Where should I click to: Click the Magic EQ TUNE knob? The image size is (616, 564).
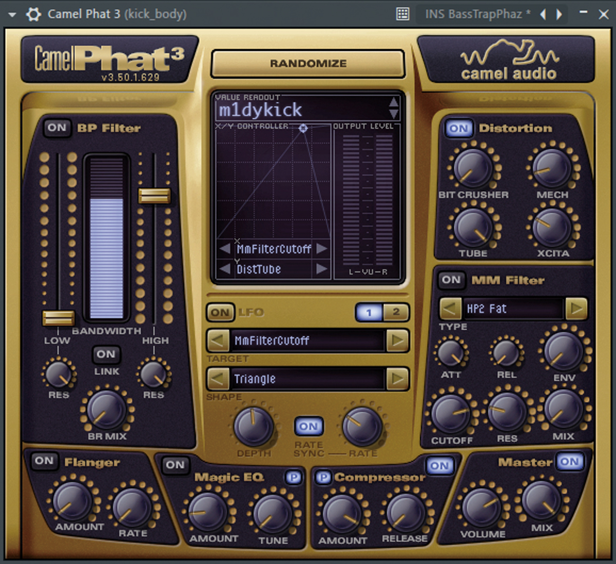click(x=273, y=513)
